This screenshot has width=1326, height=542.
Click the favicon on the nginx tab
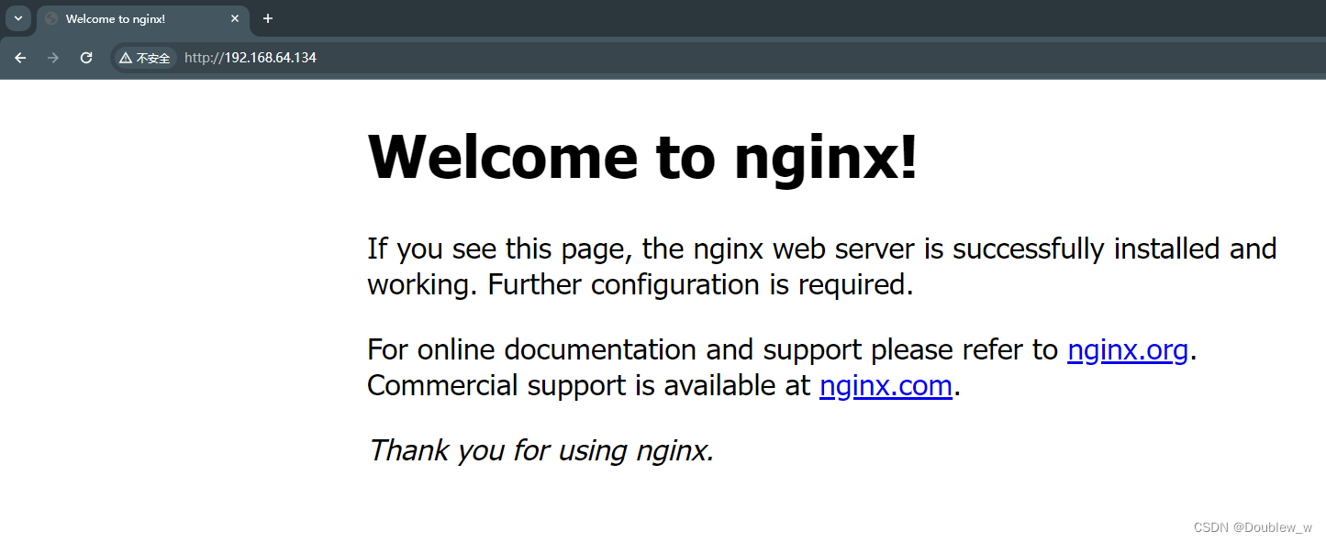(x=53, y=18)
